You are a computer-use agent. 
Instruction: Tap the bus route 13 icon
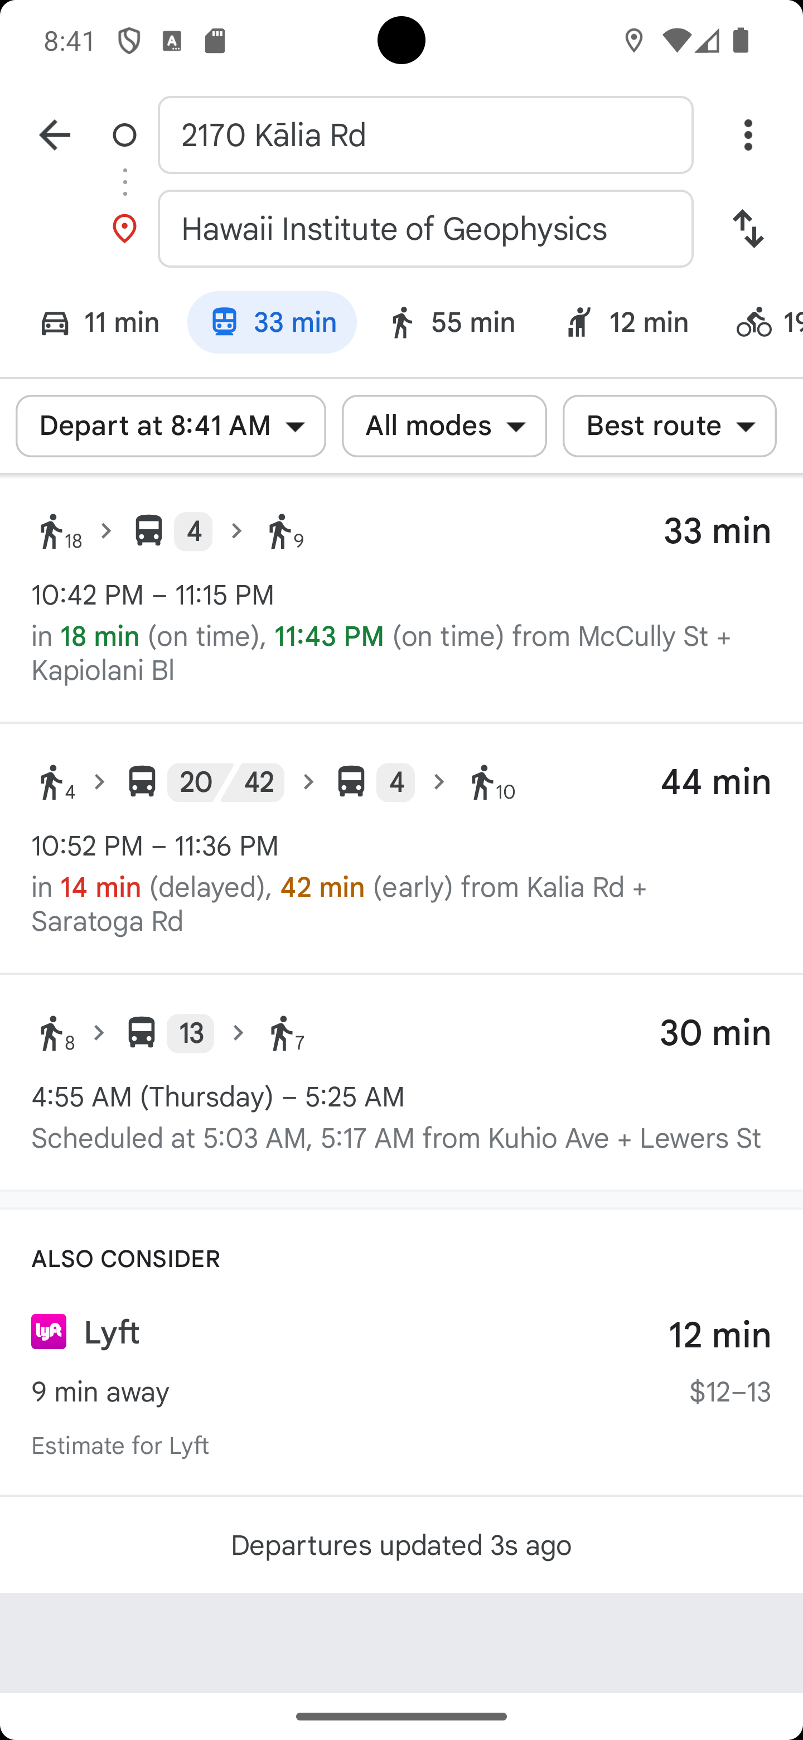point(142,1033)
